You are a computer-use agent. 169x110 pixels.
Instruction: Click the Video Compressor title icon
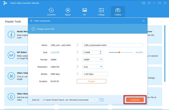tap(31, 21)
